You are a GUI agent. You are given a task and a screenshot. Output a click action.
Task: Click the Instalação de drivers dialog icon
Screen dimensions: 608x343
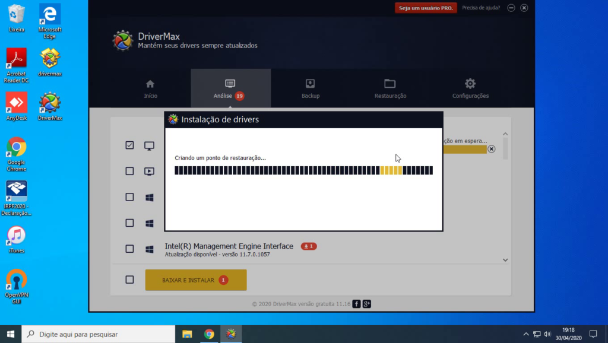tap(173, 119)
